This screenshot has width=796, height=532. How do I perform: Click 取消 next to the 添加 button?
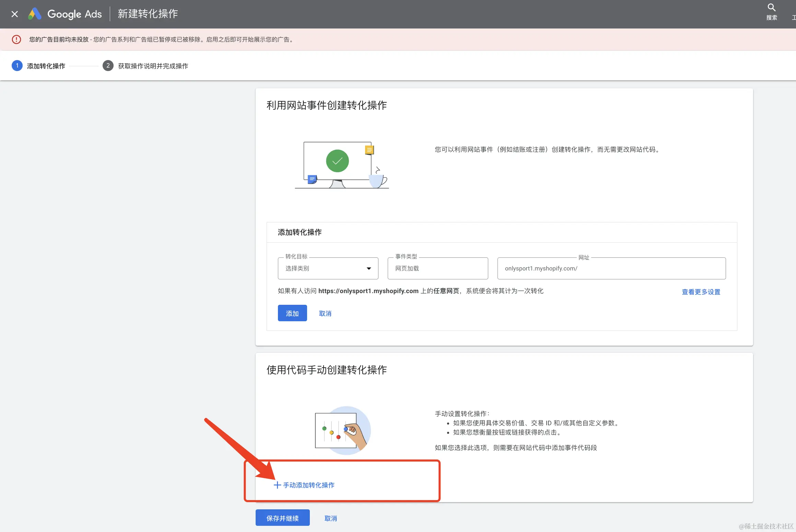325,313
